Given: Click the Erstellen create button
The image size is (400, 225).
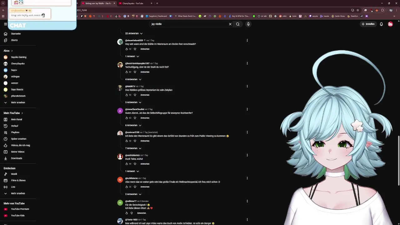Looking at the screenshot, I should (x=368, y=24).
